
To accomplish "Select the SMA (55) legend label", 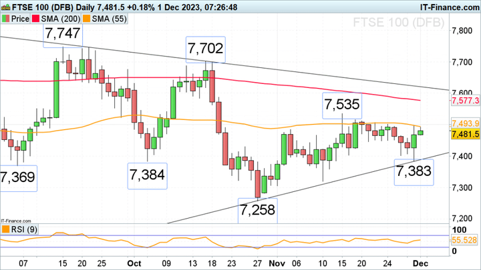I will point(109,19).
